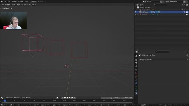This screenshot has height=106, width=189.
Task: Open the Bone Constraints properties tab
Action: (x=136, y=93)
